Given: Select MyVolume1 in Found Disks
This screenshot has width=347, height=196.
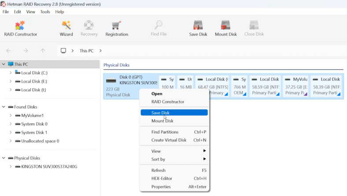Looking at the screenshot, I should click(32, 116).
